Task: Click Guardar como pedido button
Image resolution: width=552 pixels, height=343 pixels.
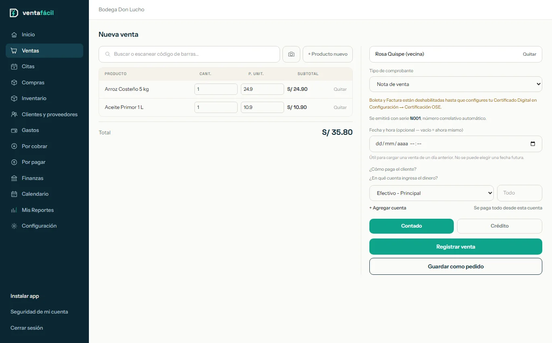Action: point(456,266)
